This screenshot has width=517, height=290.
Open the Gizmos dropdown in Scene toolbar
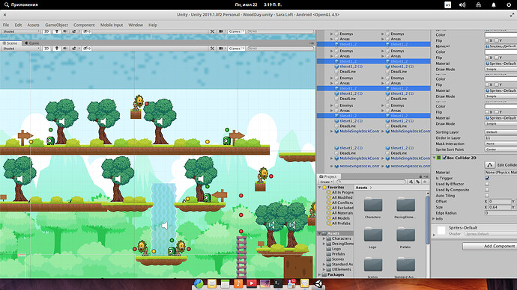coord(236,49)
